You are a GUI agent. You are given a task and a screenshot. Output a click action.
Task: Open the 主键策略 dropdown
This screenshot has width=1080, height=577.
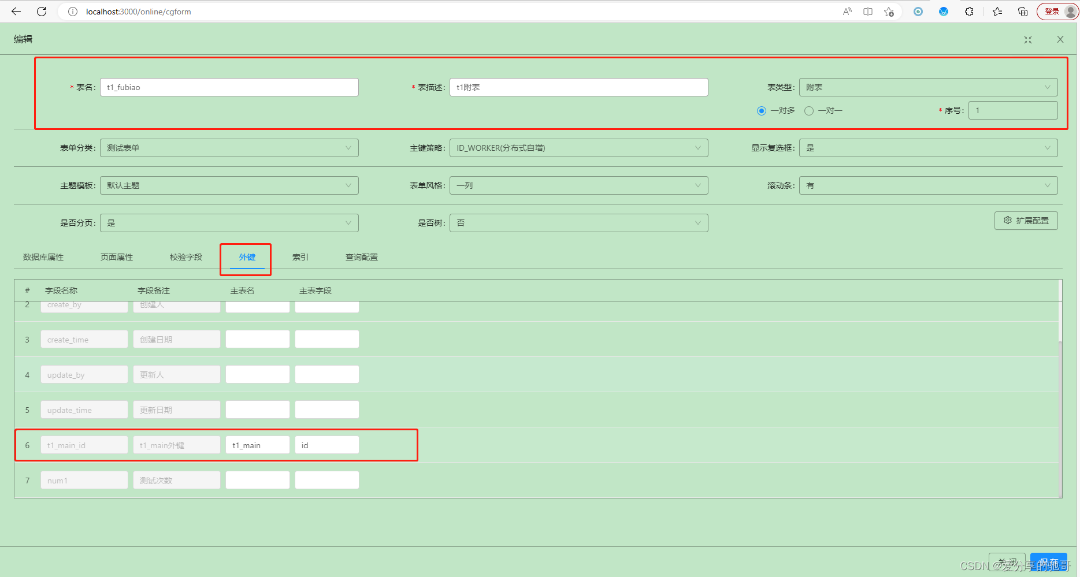click(578, 148)
